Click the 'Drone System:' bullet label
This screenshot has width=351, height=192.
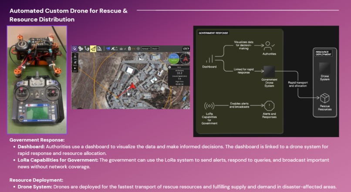pyautogui.click(x=35, y=187)
